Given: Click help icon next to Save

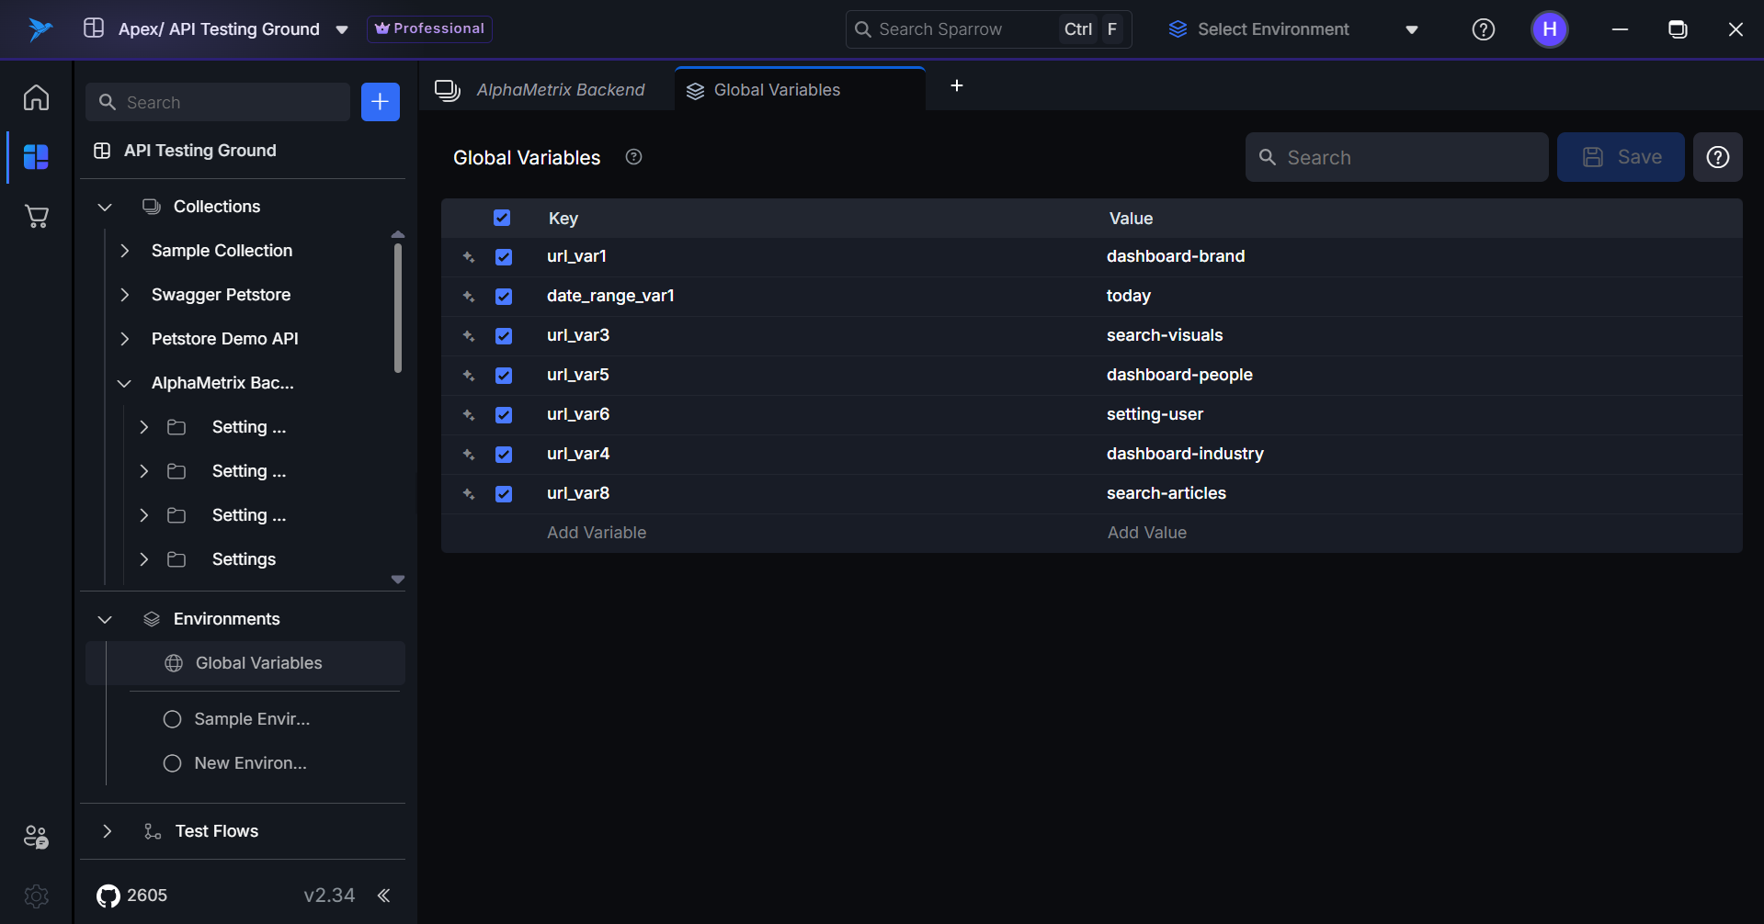Looking at the screenshot, I should coord(1717,157).
